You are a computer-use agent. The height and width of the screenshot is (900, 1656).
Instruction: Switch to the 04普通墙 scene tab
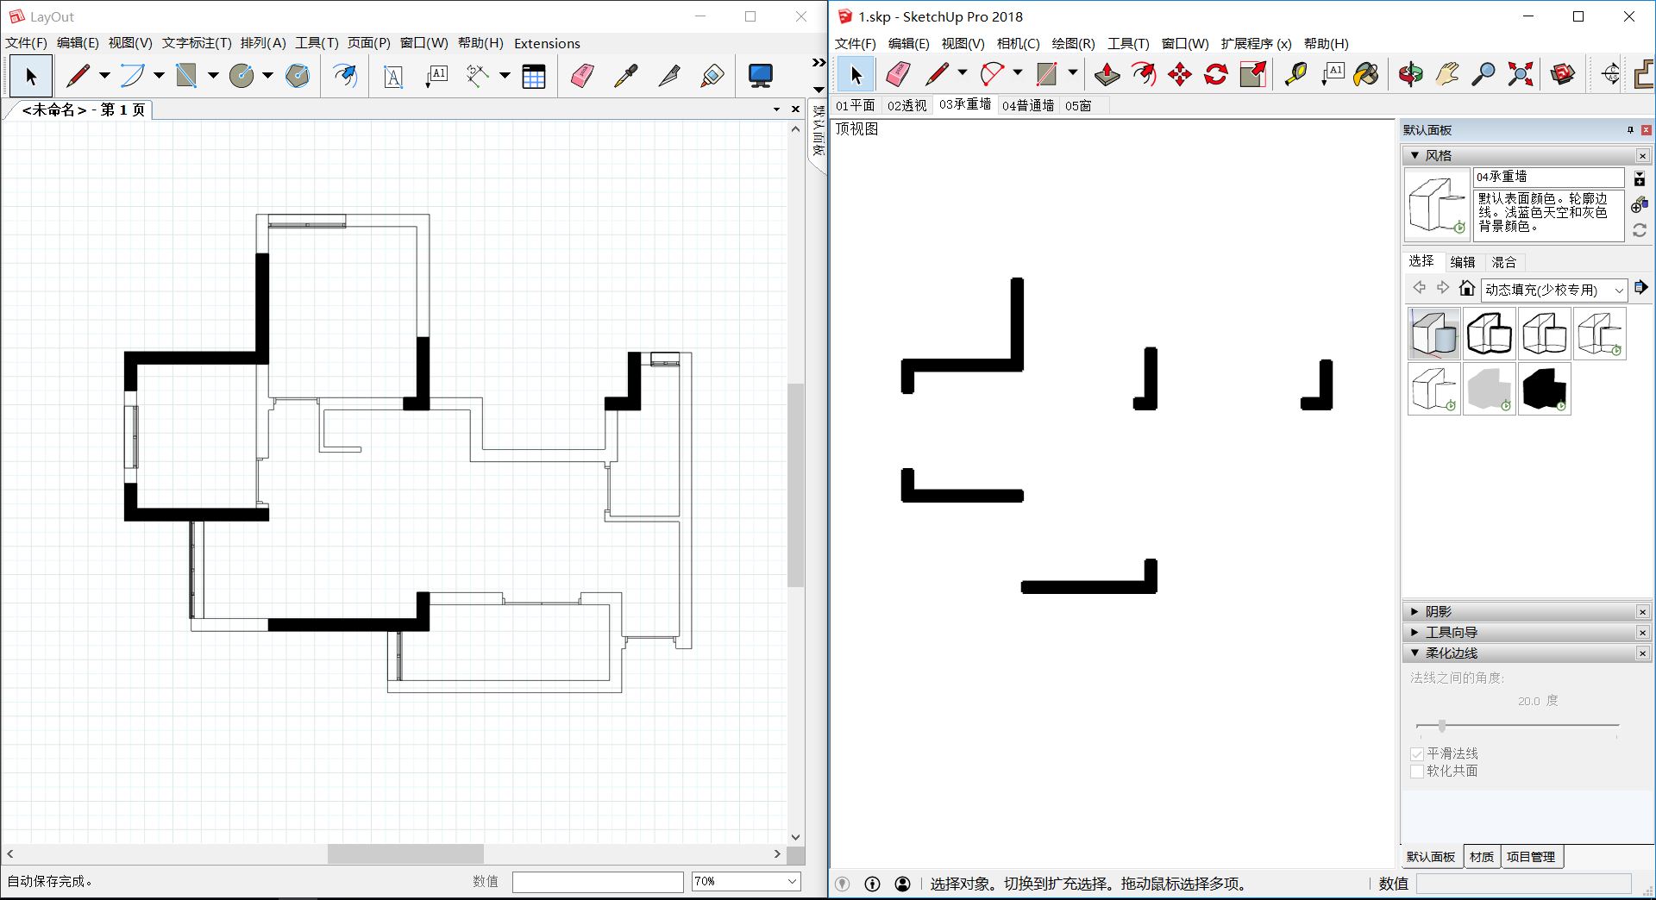[1027, 105]
